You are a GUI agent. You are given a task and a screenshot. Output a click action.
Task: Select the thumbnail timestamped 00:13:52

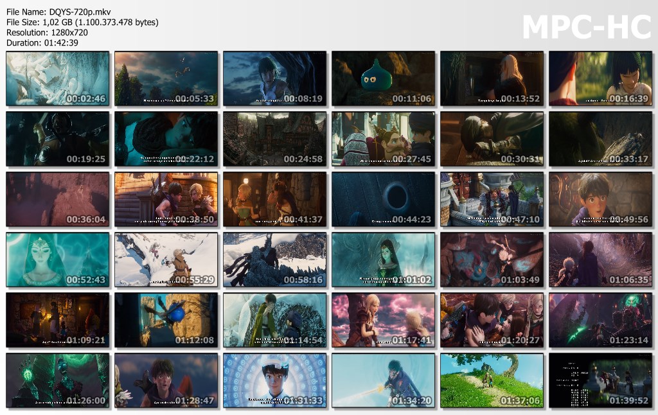492,78
